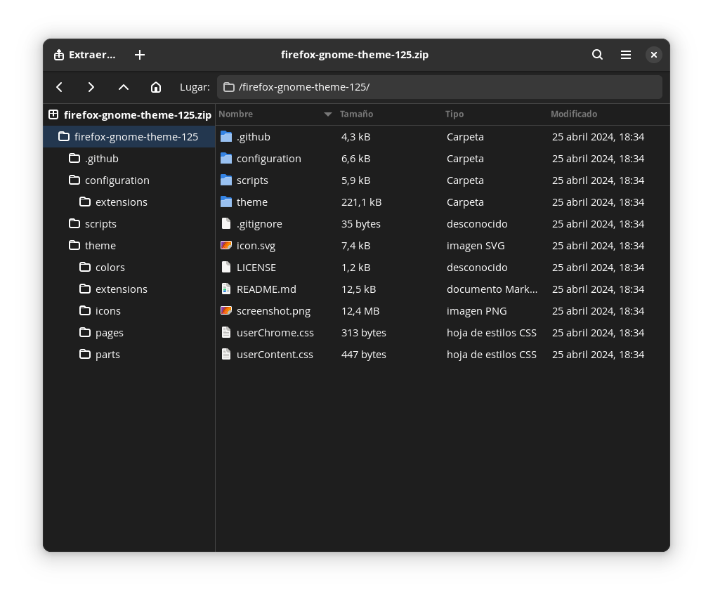Viewport: 713px width, 599px height.
Task: Click LICENSE file icon
Action: (x=226, y=268)
